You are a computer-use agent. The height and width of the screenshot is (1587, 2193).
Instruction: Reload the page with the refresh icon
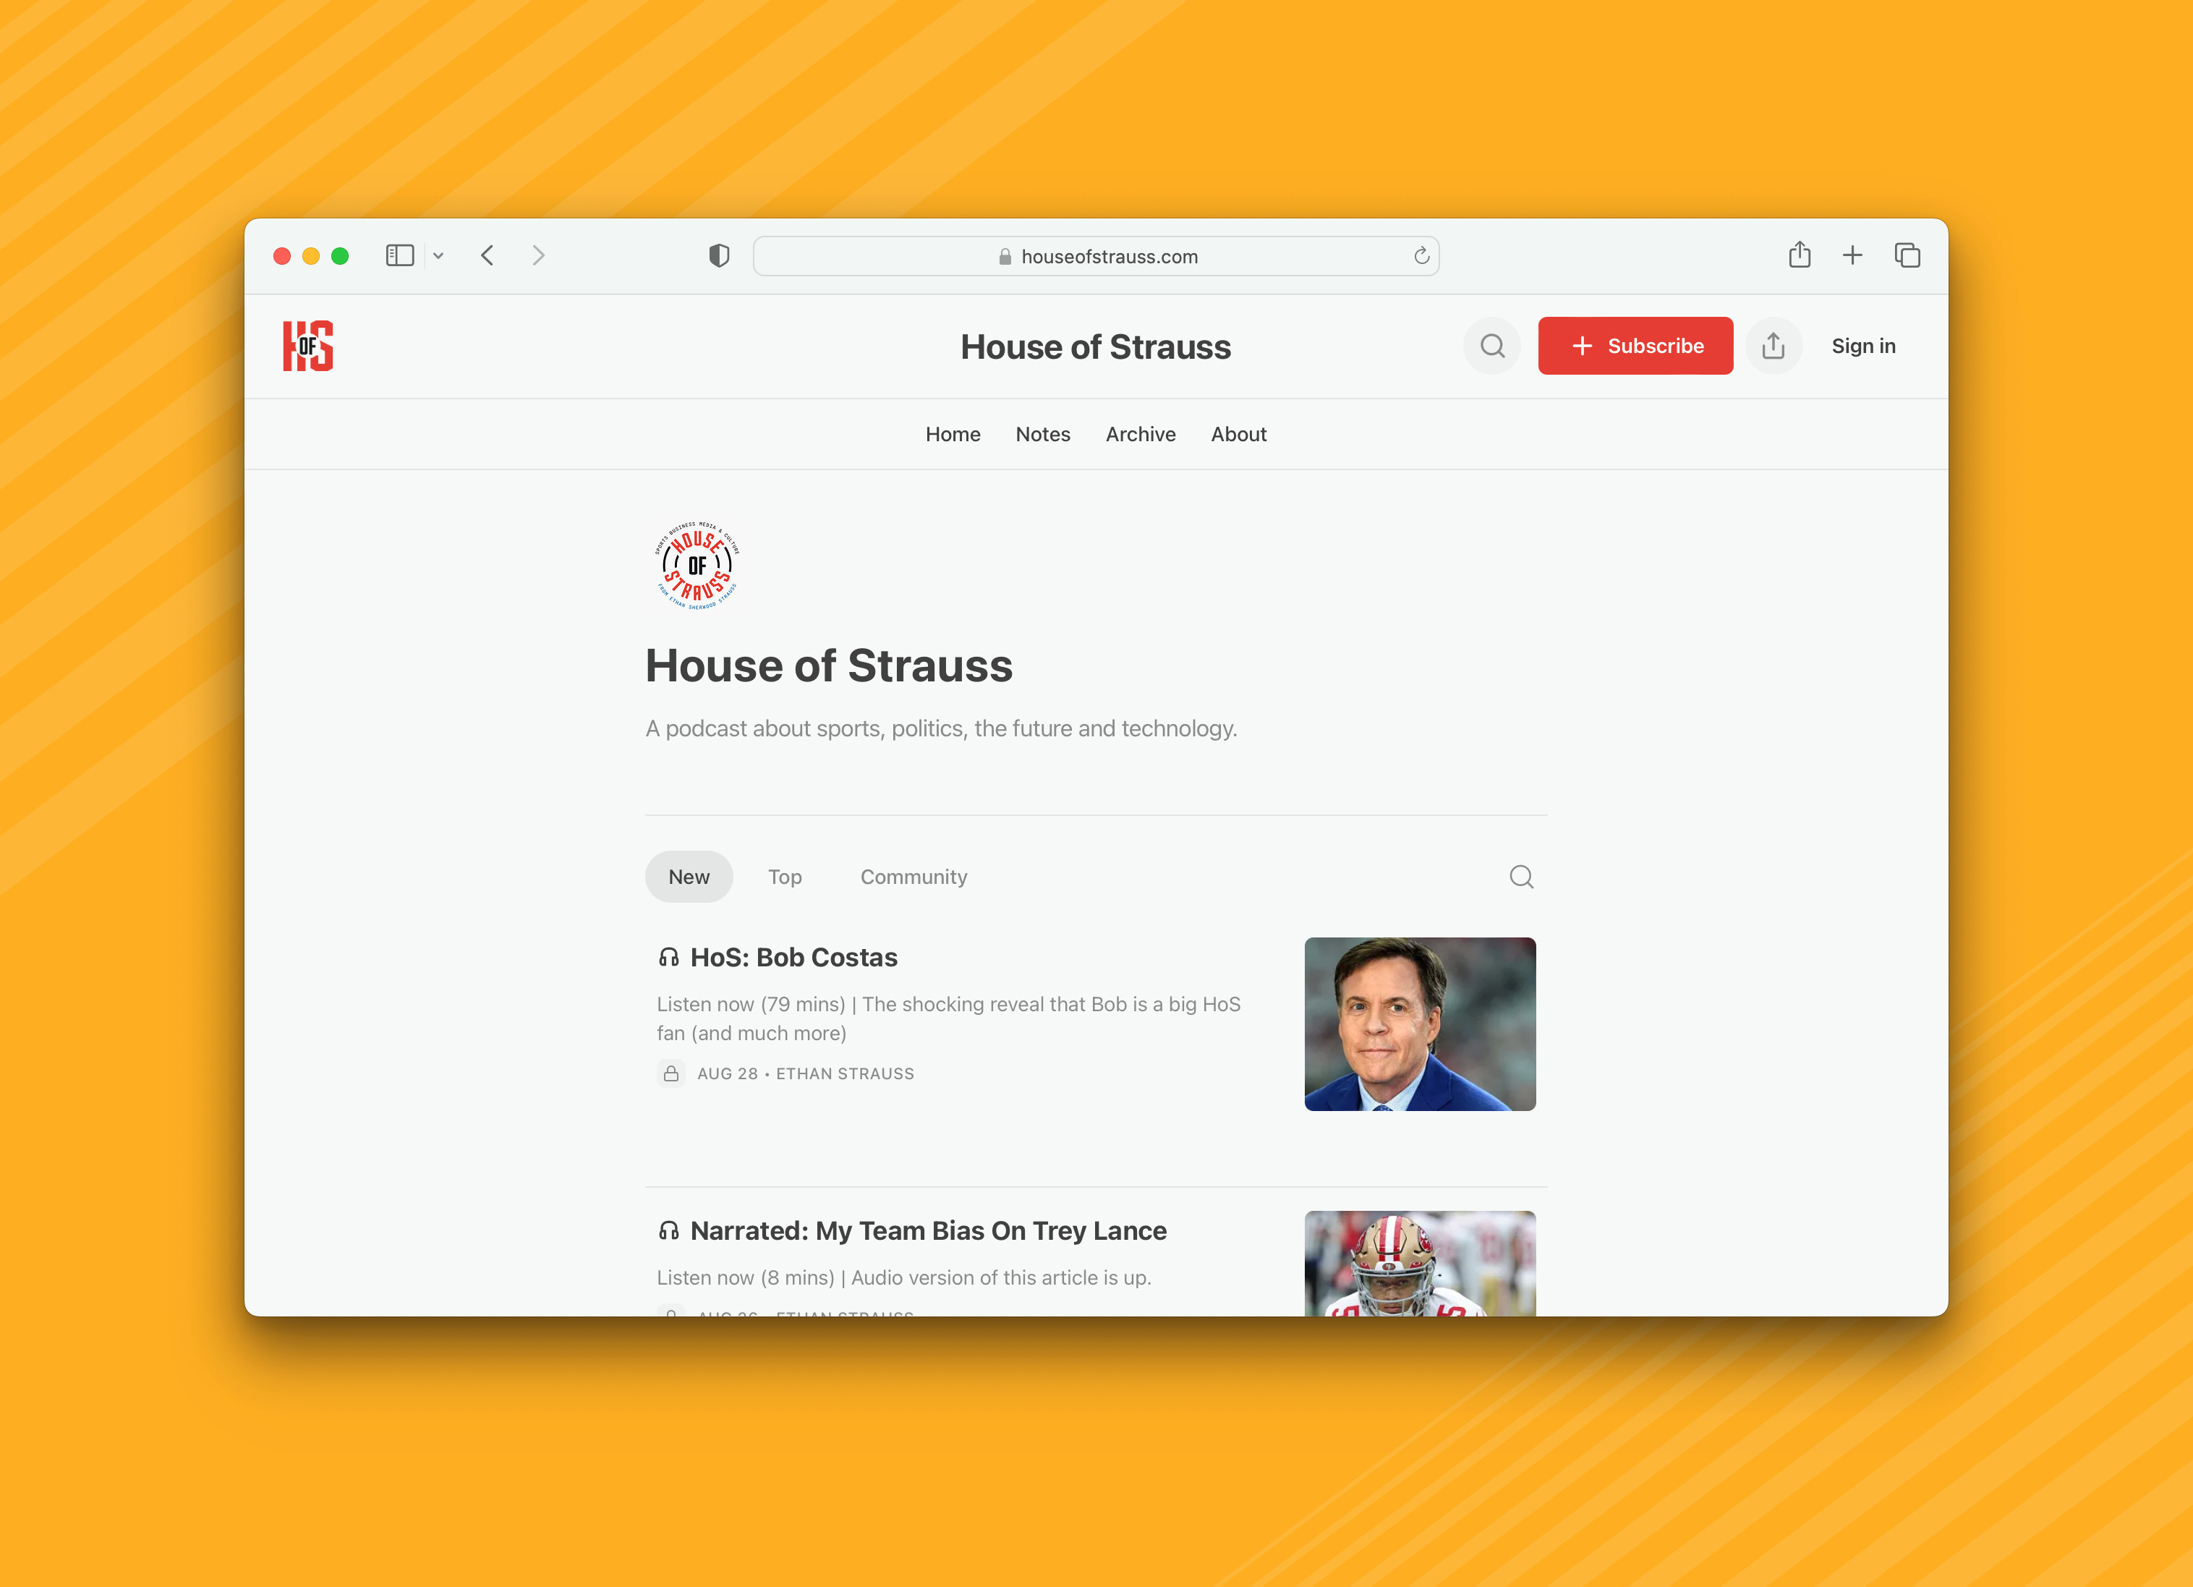point(1421,255)
